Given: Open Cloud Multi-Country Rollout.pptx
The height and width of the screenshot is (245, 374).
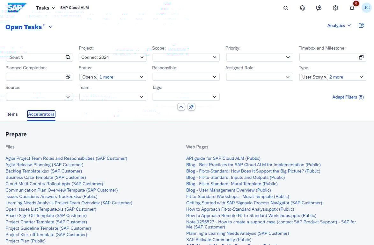Looking at the screenshot, I should click(x=54, y=184).
